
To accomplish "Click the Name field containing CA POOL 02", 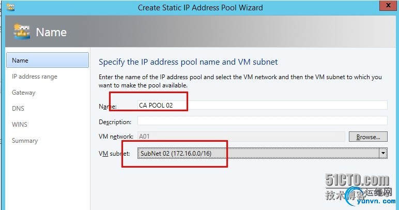I will point(263,105).
